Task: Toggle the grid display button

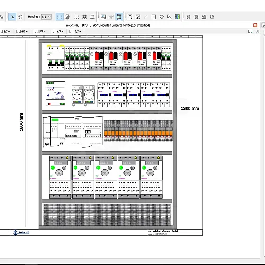Action: tap(59, 17)
